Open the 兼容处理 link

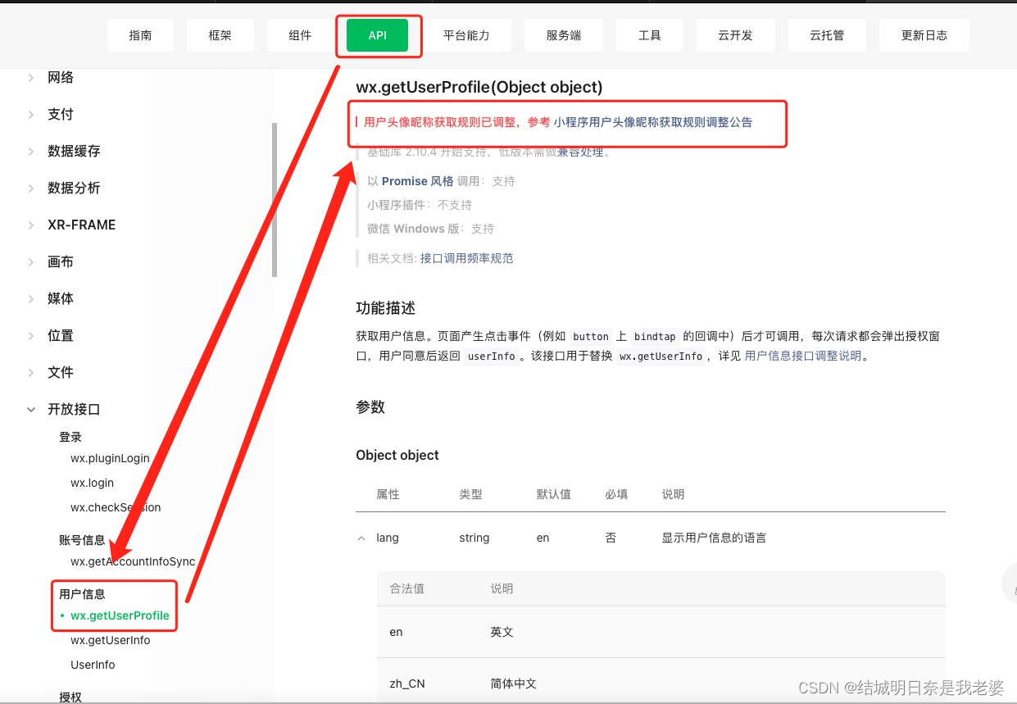pos(580,152)
